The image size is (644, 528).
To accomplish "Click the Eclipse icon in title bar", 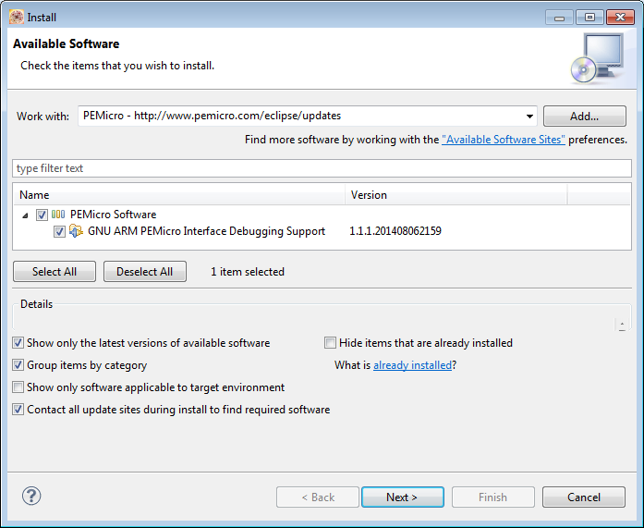I will tap(16, 17).
